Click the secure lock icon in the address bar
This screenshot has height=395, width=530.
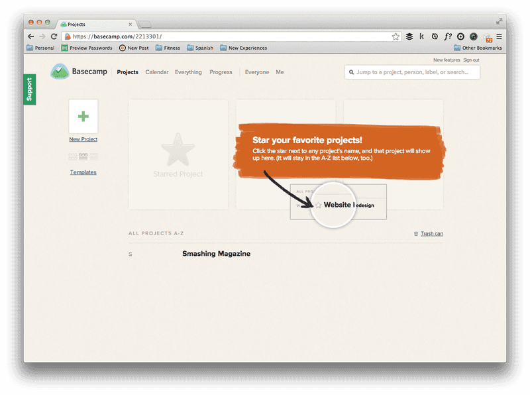68,36
